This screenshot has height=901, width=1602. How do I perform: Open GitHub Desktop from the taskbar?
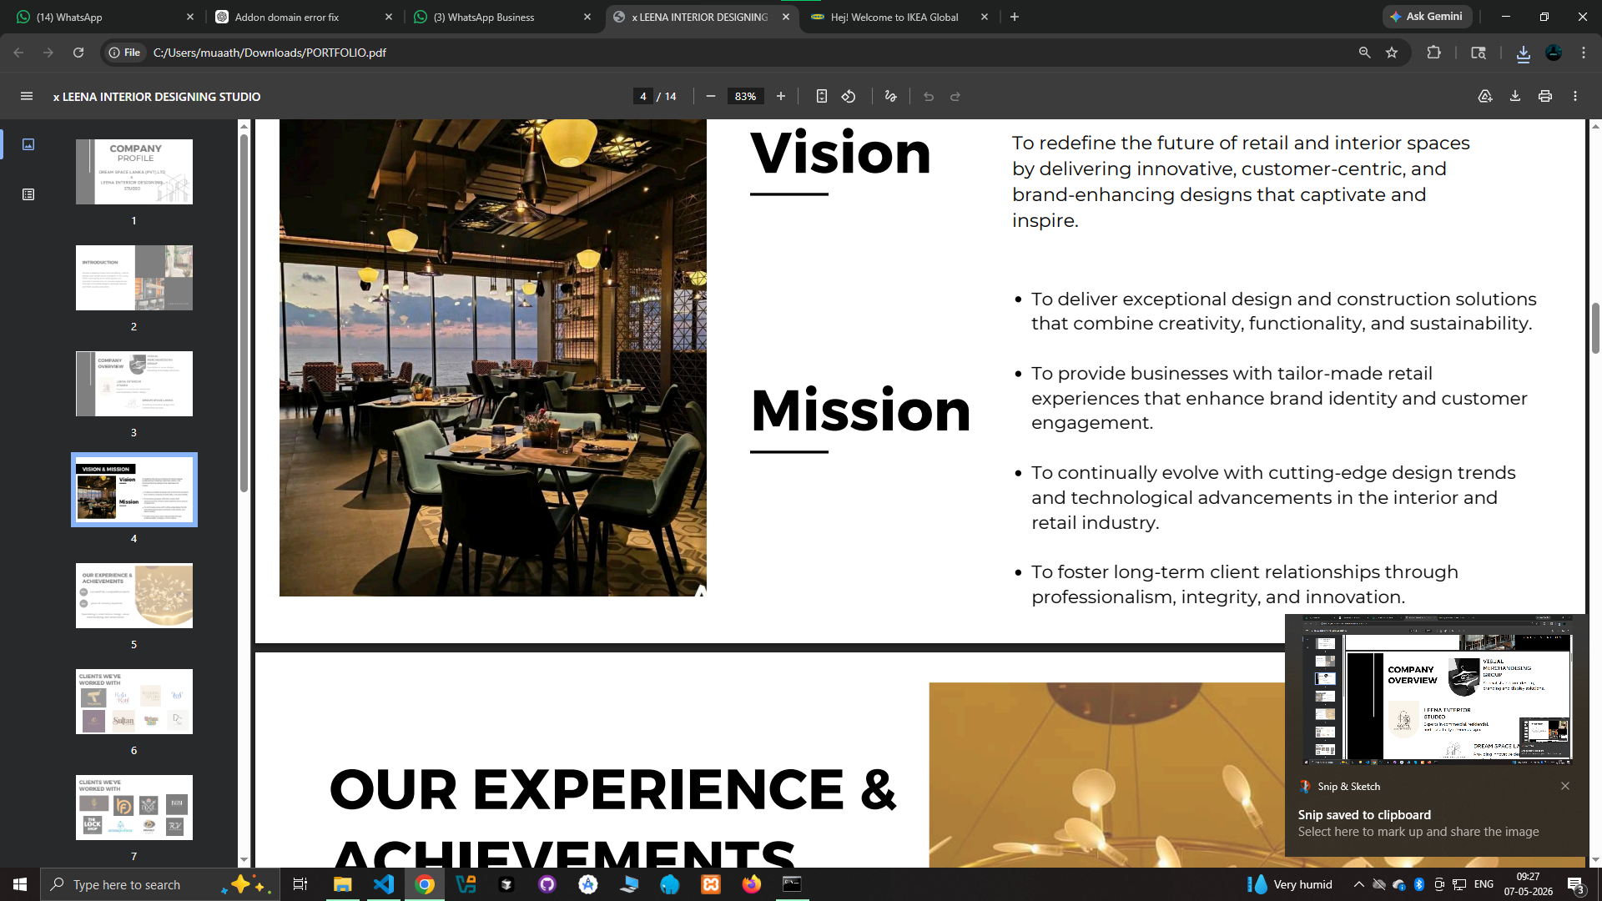coord(547,884)
